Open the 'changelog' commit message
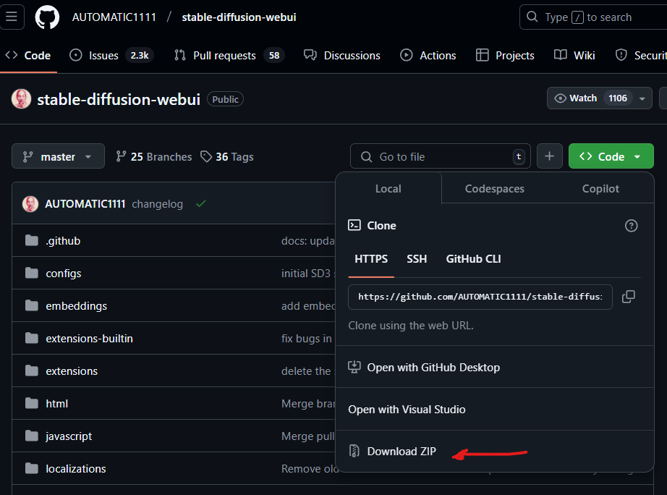This screenshot has height=495, width=667. (x=158, y=204)
